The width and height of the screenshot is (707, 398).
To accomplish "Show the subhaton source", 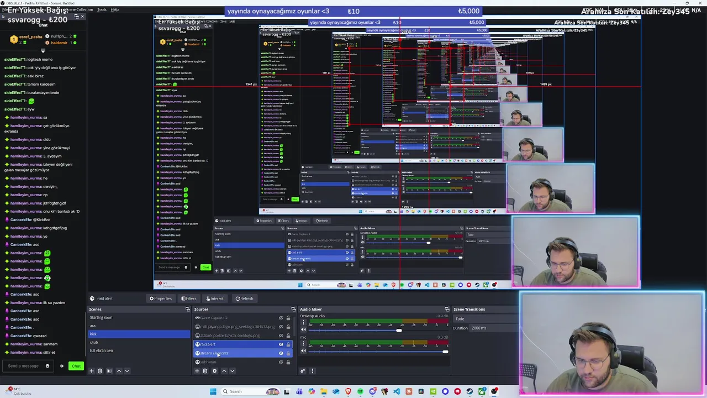I will [281, 362].
